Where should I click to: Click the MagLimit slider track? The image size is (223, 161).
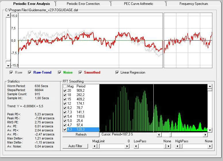(x=112, y=146)
